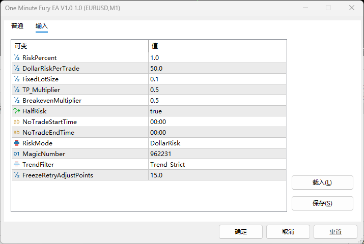Viewport: 364px width, 244px height.
Task: Click the NoTradeEndTime string type icon
Action: (16, 133)
